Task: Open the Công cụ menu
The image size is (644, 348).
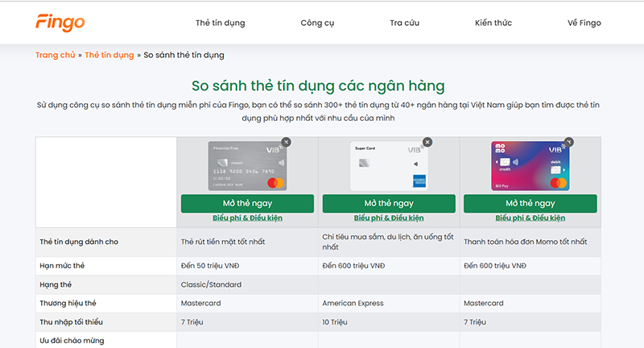Action: pos(317,23)
